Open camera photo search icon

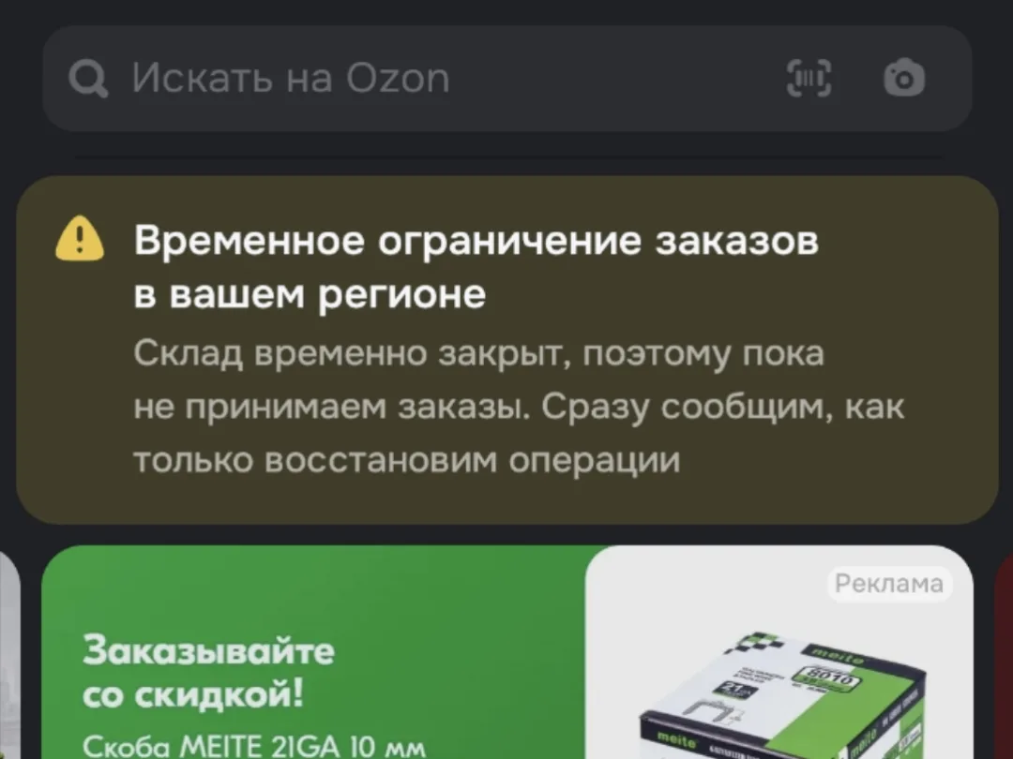click(x=904, y=78)
